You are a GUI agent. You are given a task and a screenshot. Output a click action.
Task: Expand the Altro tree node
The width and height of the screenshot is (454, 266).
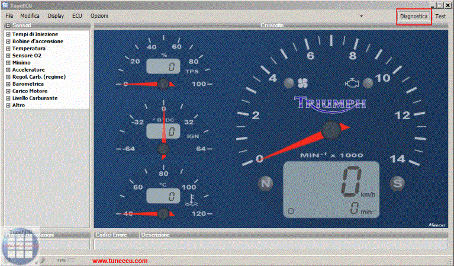pos(8,105)
